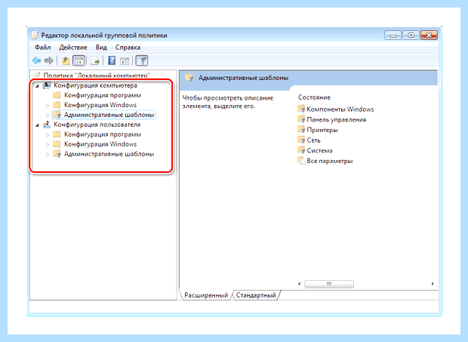
Task: Click the export list toolbar icon
Action: [x=95, y=61]
